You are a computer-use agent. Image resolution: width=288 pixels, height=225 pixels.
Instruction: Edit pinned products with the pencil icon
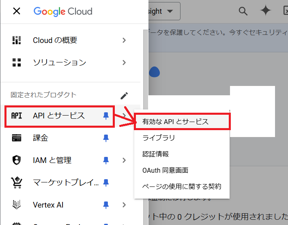(x=124, y=96)
